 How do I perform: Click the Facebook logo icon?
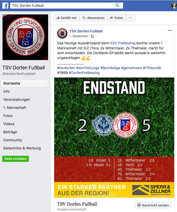point(5,6)
